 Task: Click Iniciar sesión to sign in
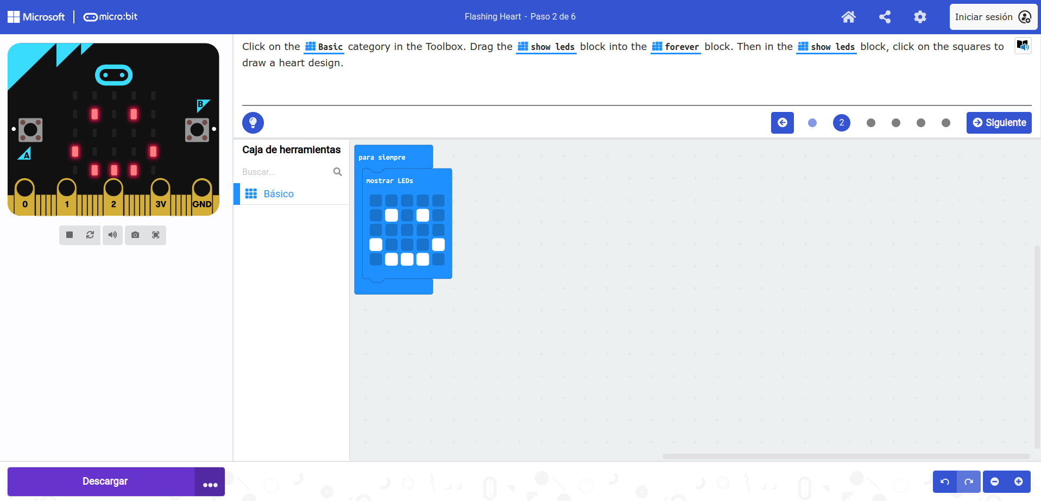pos(992,17)
